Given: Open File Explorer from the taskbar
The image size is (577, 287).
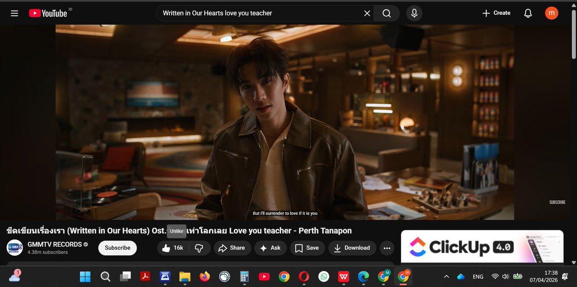Looking at the screenshot, I should [185, 276].
